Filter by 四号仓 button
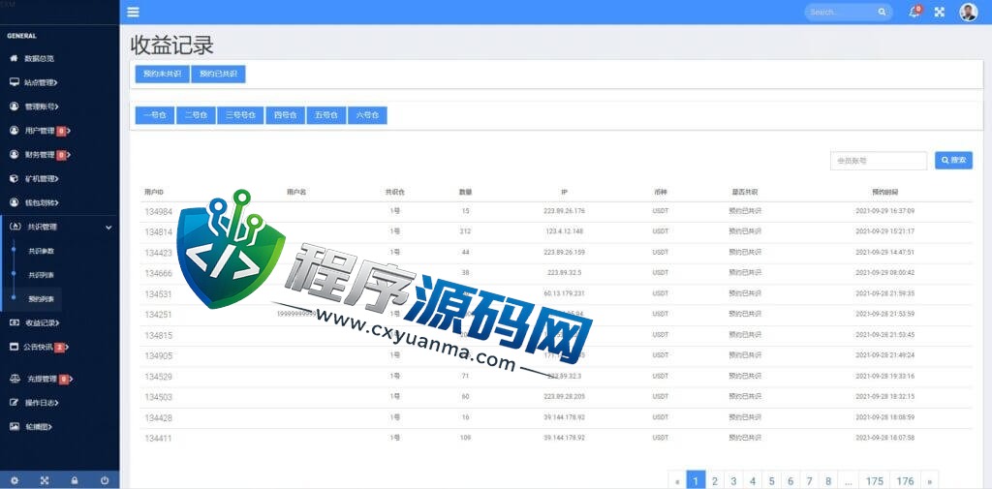The image size is (992, 489). click(286, 115)
